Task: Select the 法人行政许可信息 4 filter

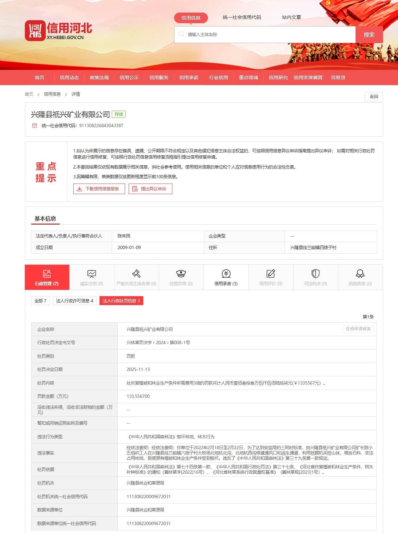Action: coord(75,301)
